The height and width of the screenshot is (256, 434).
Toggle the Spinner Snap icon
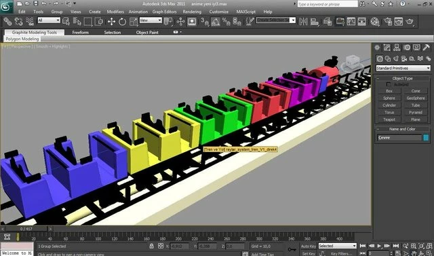coord(237,21)
